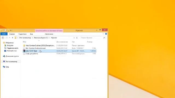Click the Софт для работы document icon

pos(24,54)
